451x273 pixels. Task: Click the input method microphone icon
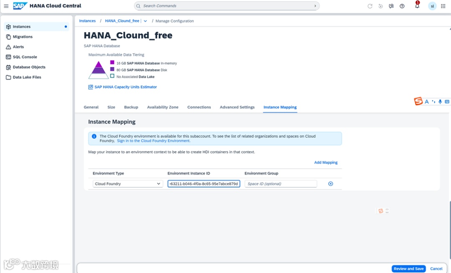coord(440,101)
